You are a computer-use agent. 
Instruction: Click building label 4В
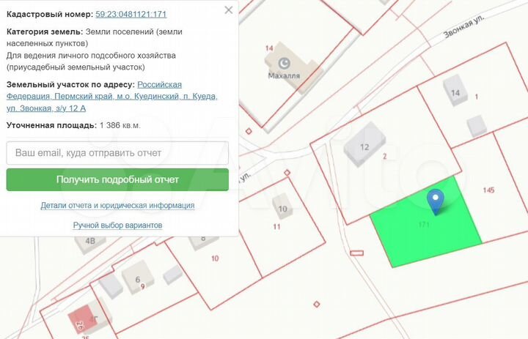click(x=90, y=241)
